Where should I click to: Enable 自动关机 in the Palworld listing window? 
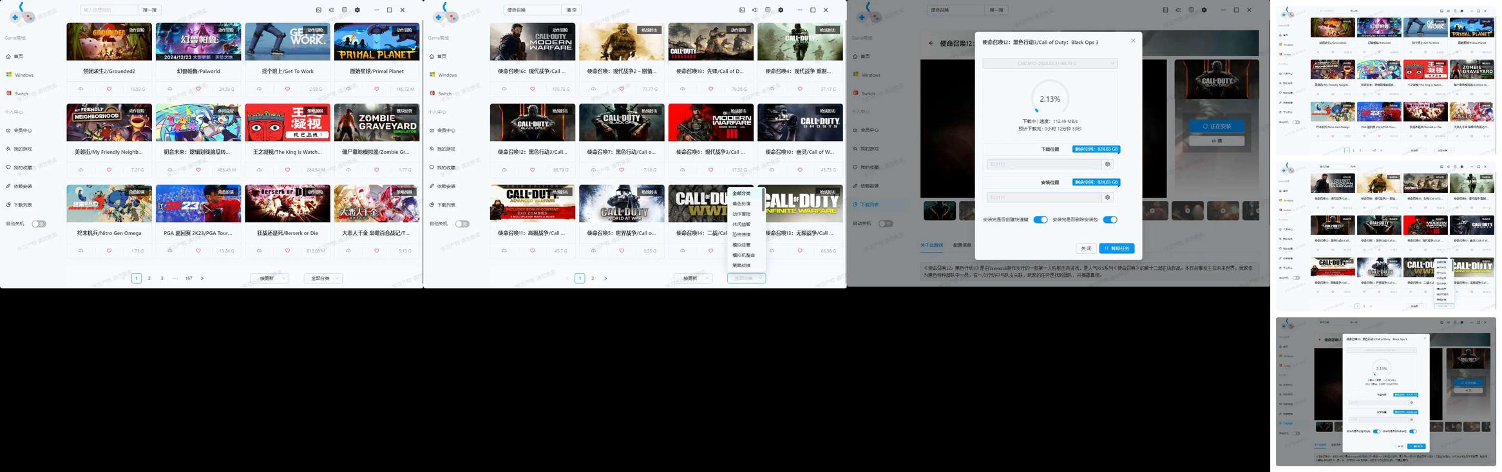(39, 224)
